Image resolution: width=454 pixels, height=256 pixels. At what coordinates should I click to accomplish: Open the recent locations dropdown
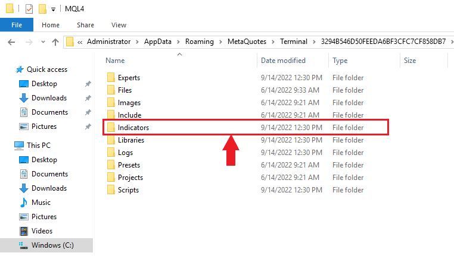coord(43,42)
